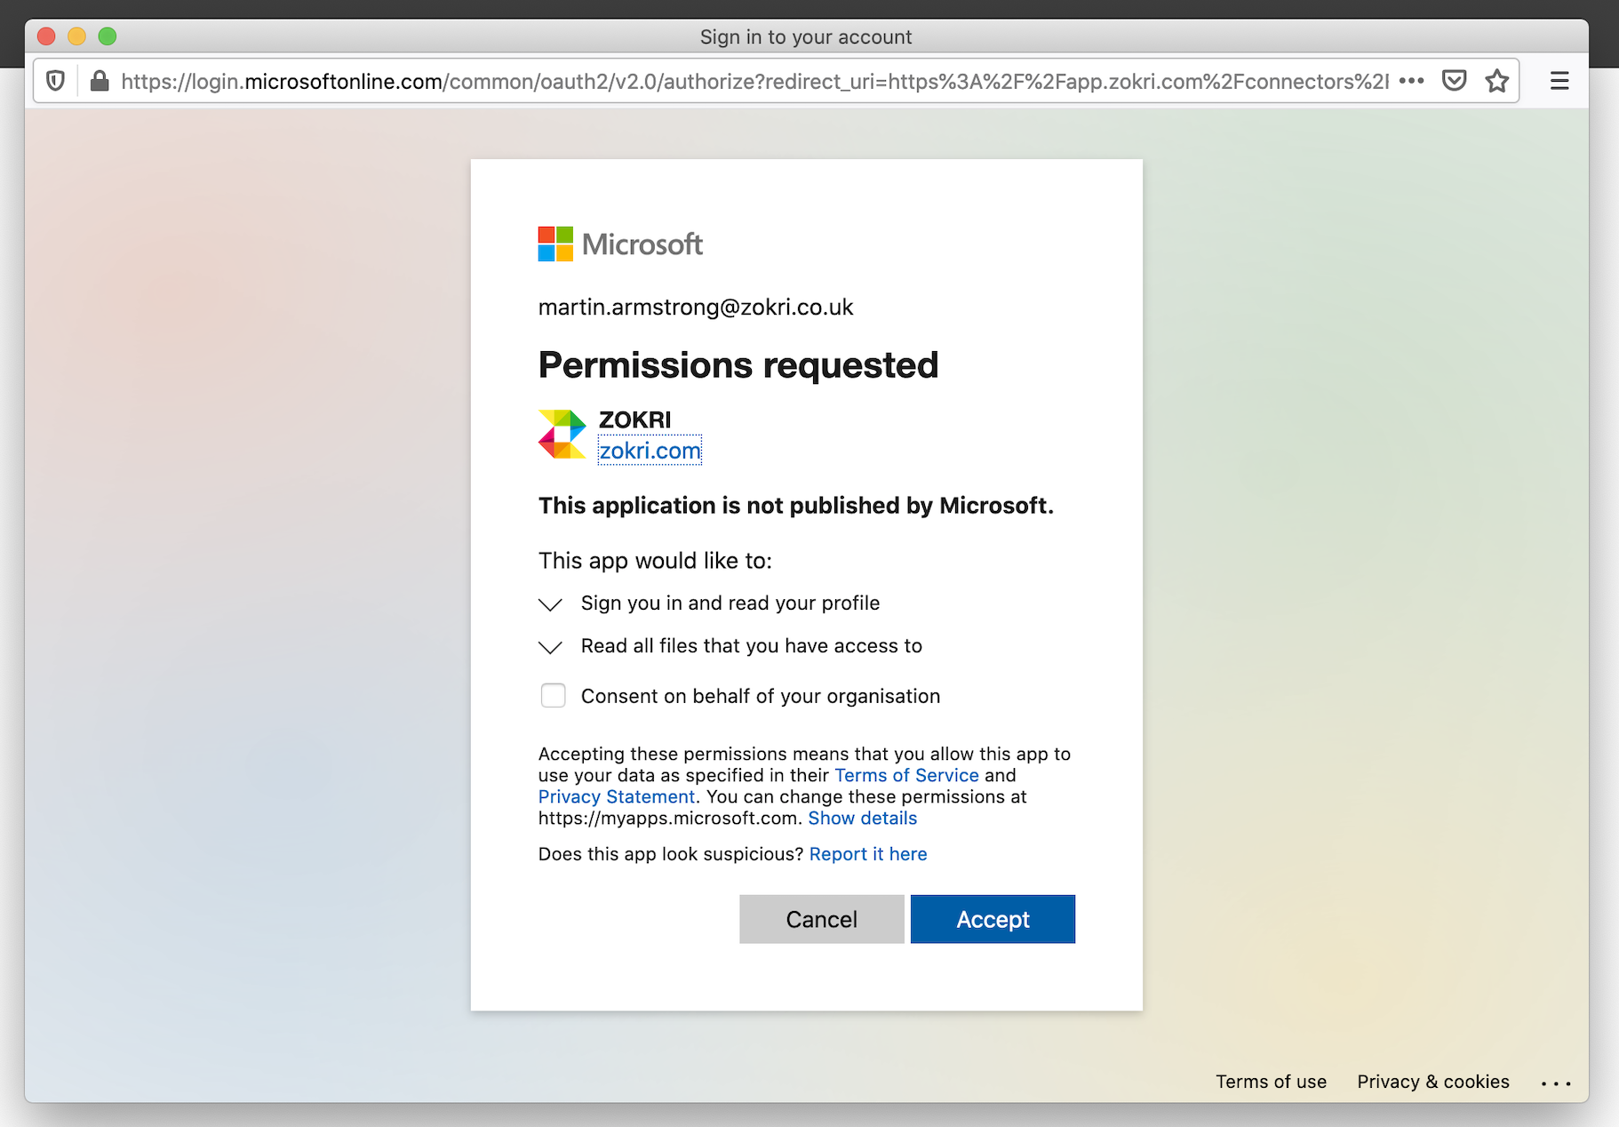This screenshot has width=1619, height=1127.
Task: Open the zokri.com link
Action: coord(650,451)
